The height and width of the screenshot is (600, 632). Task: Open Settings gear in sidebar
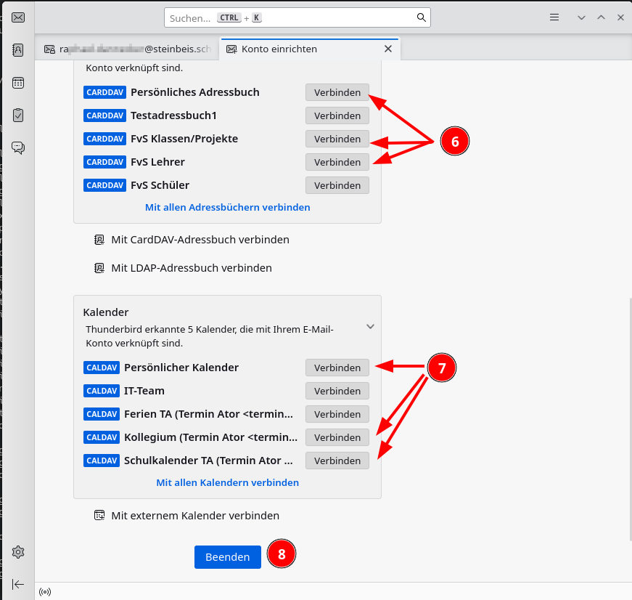pyautogui.click(x=18, y=552)
